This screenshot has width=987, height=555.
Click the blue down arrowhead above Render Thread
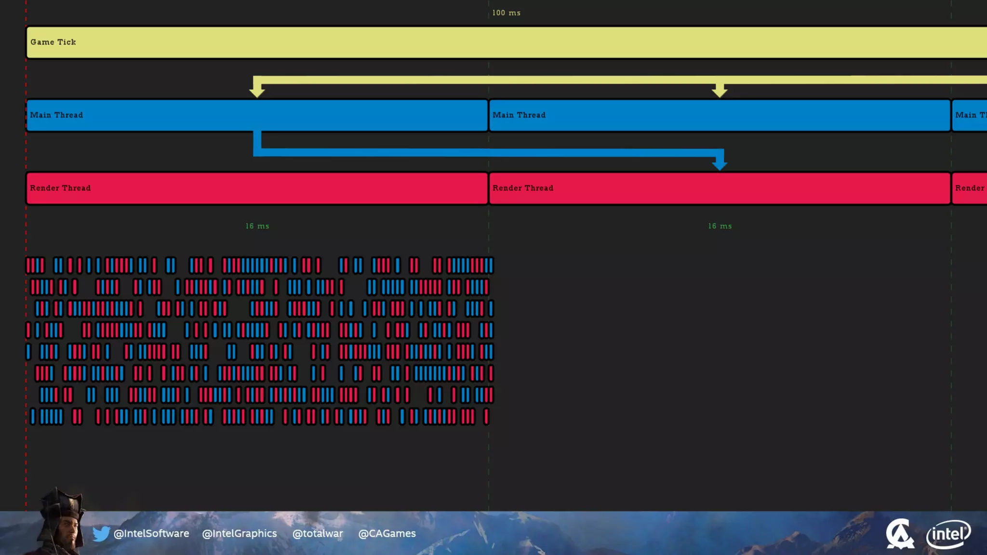[720, 164]
